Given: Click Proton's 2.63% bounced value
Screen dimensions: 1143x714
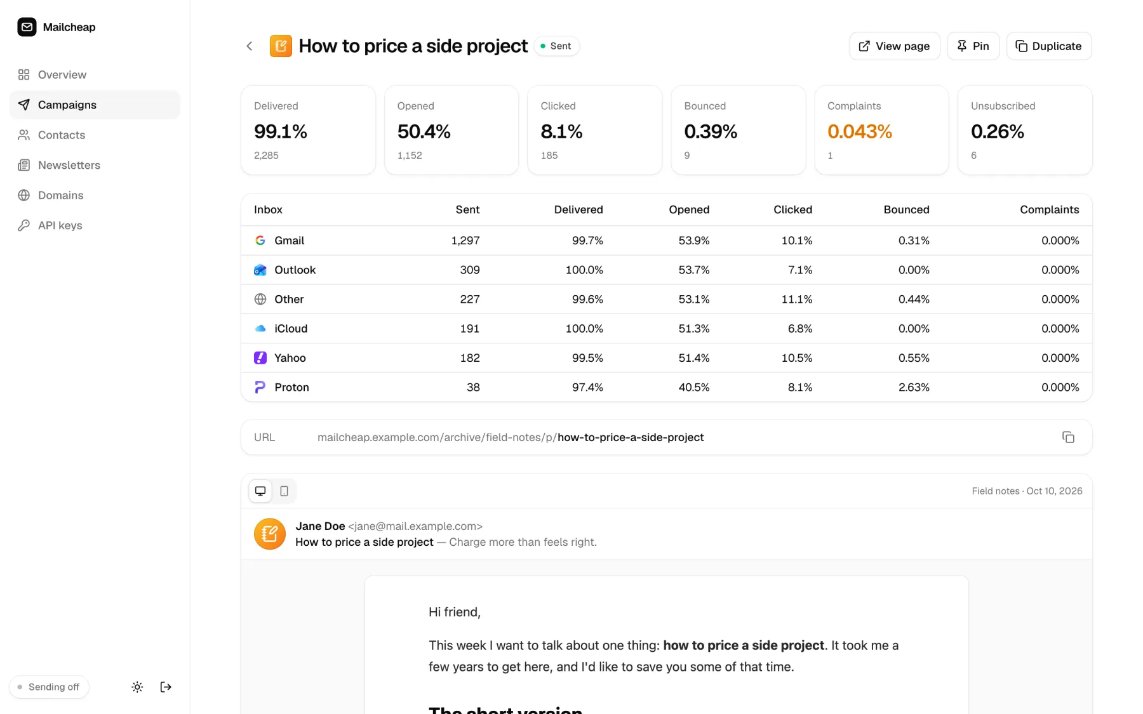Looking at the screenshot, I should (x=914, y=387).
